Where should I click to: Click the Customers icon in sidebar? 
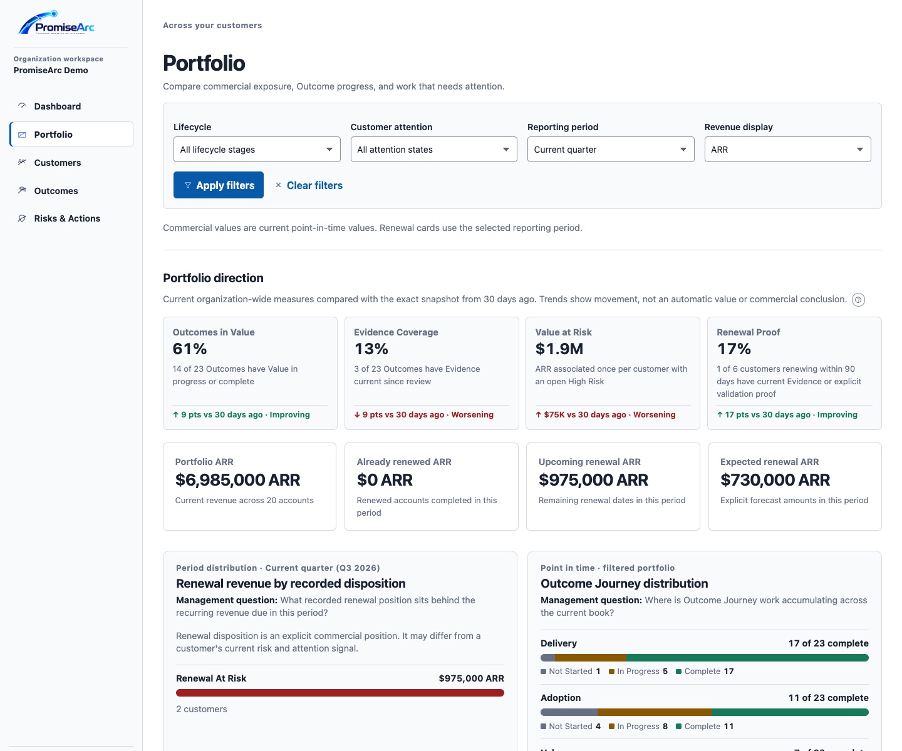point(22,162)
